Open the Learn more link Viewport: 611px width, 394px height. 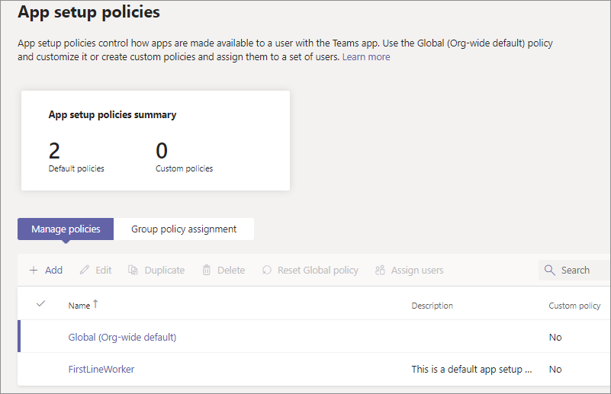(366, 57)
